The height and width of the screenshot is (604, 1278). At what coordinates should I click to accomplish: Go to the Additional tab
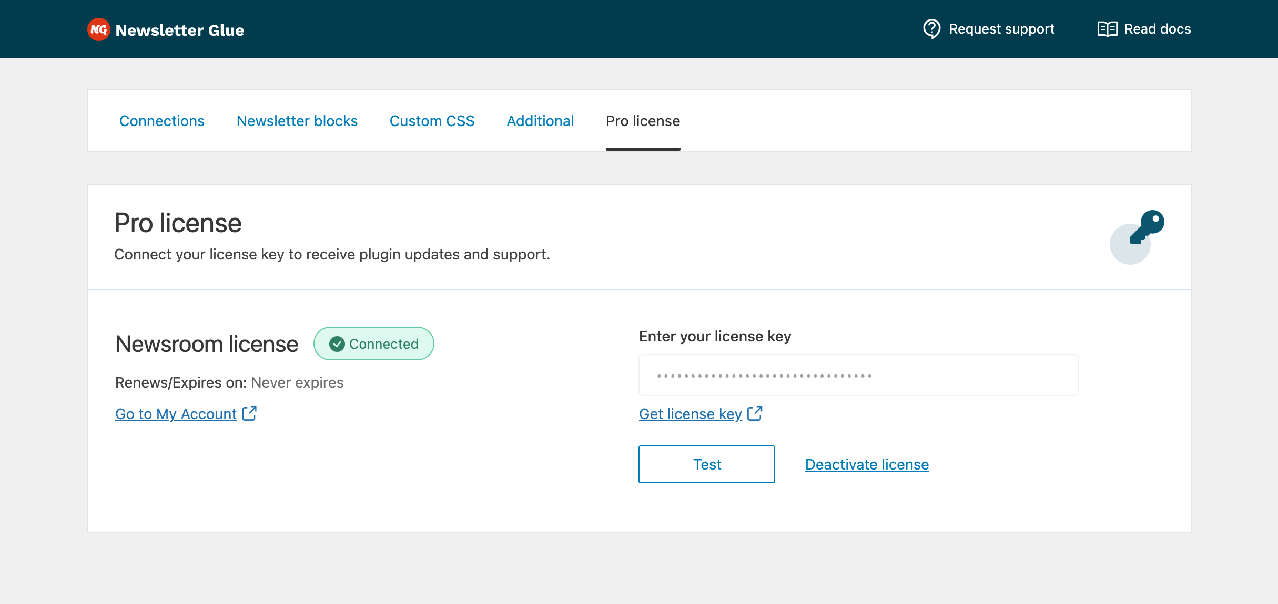click(x=540, y=121)
